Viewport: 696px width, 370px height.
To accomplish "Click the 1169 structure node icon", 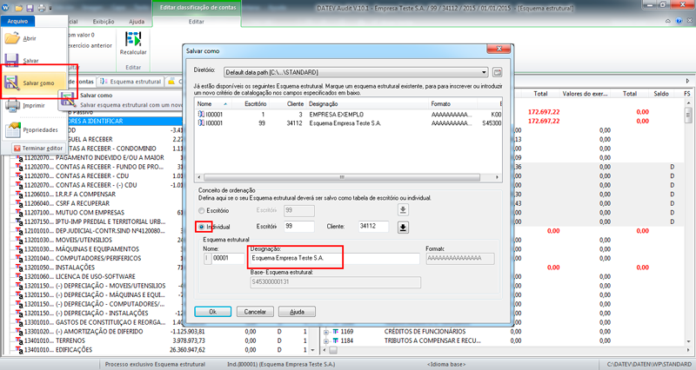I will tap(336, 332).
